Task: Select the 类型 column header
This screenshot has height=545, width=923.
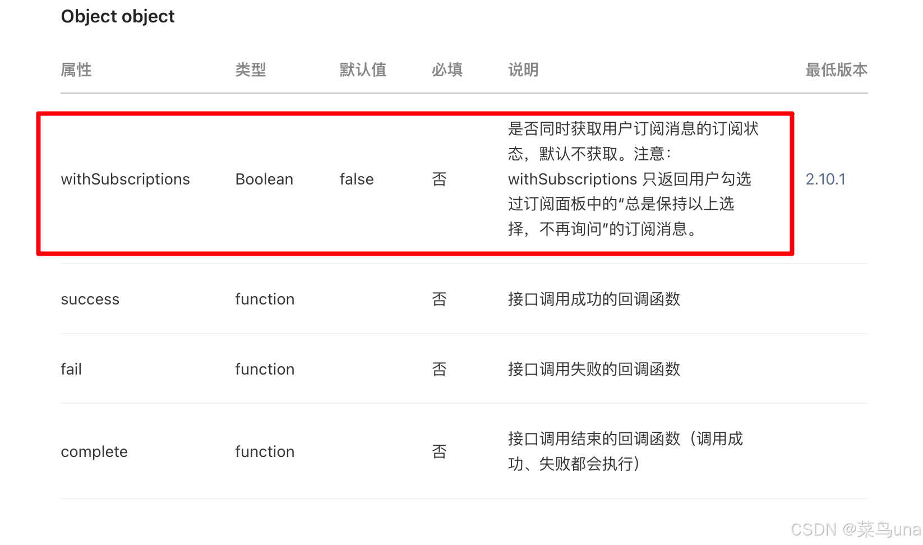Action: tap(251, 70)
